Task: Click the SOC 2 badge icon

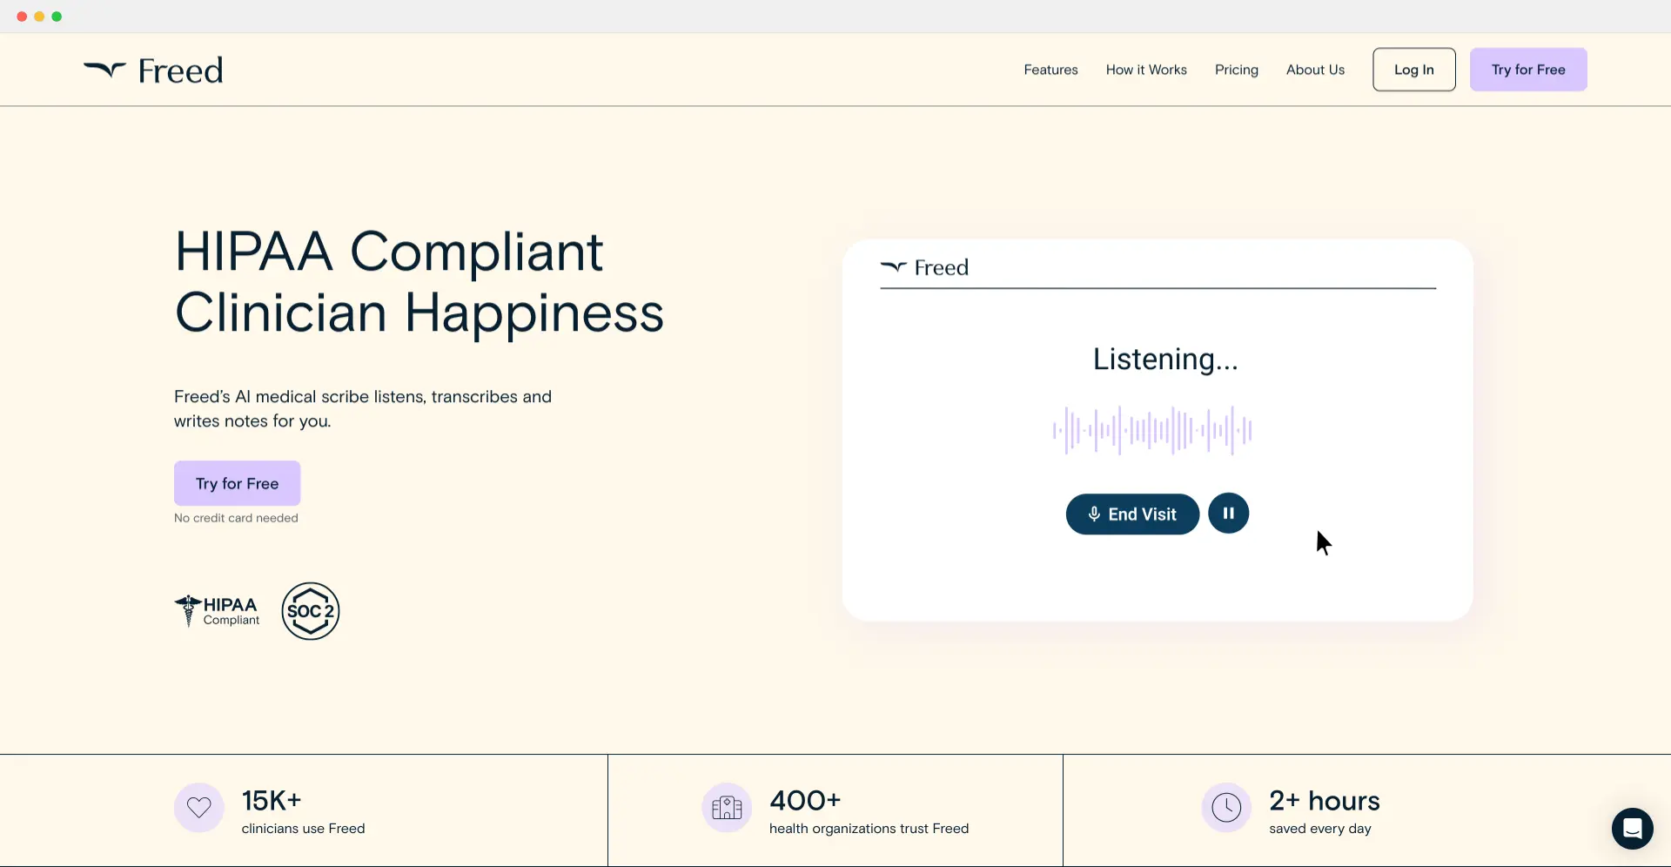Action: pyautogui.click(x=311, y=611)
